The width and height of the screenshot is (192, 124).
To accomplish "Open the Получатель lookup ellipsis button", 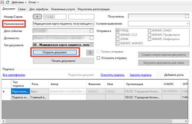I will coord(187,16).
